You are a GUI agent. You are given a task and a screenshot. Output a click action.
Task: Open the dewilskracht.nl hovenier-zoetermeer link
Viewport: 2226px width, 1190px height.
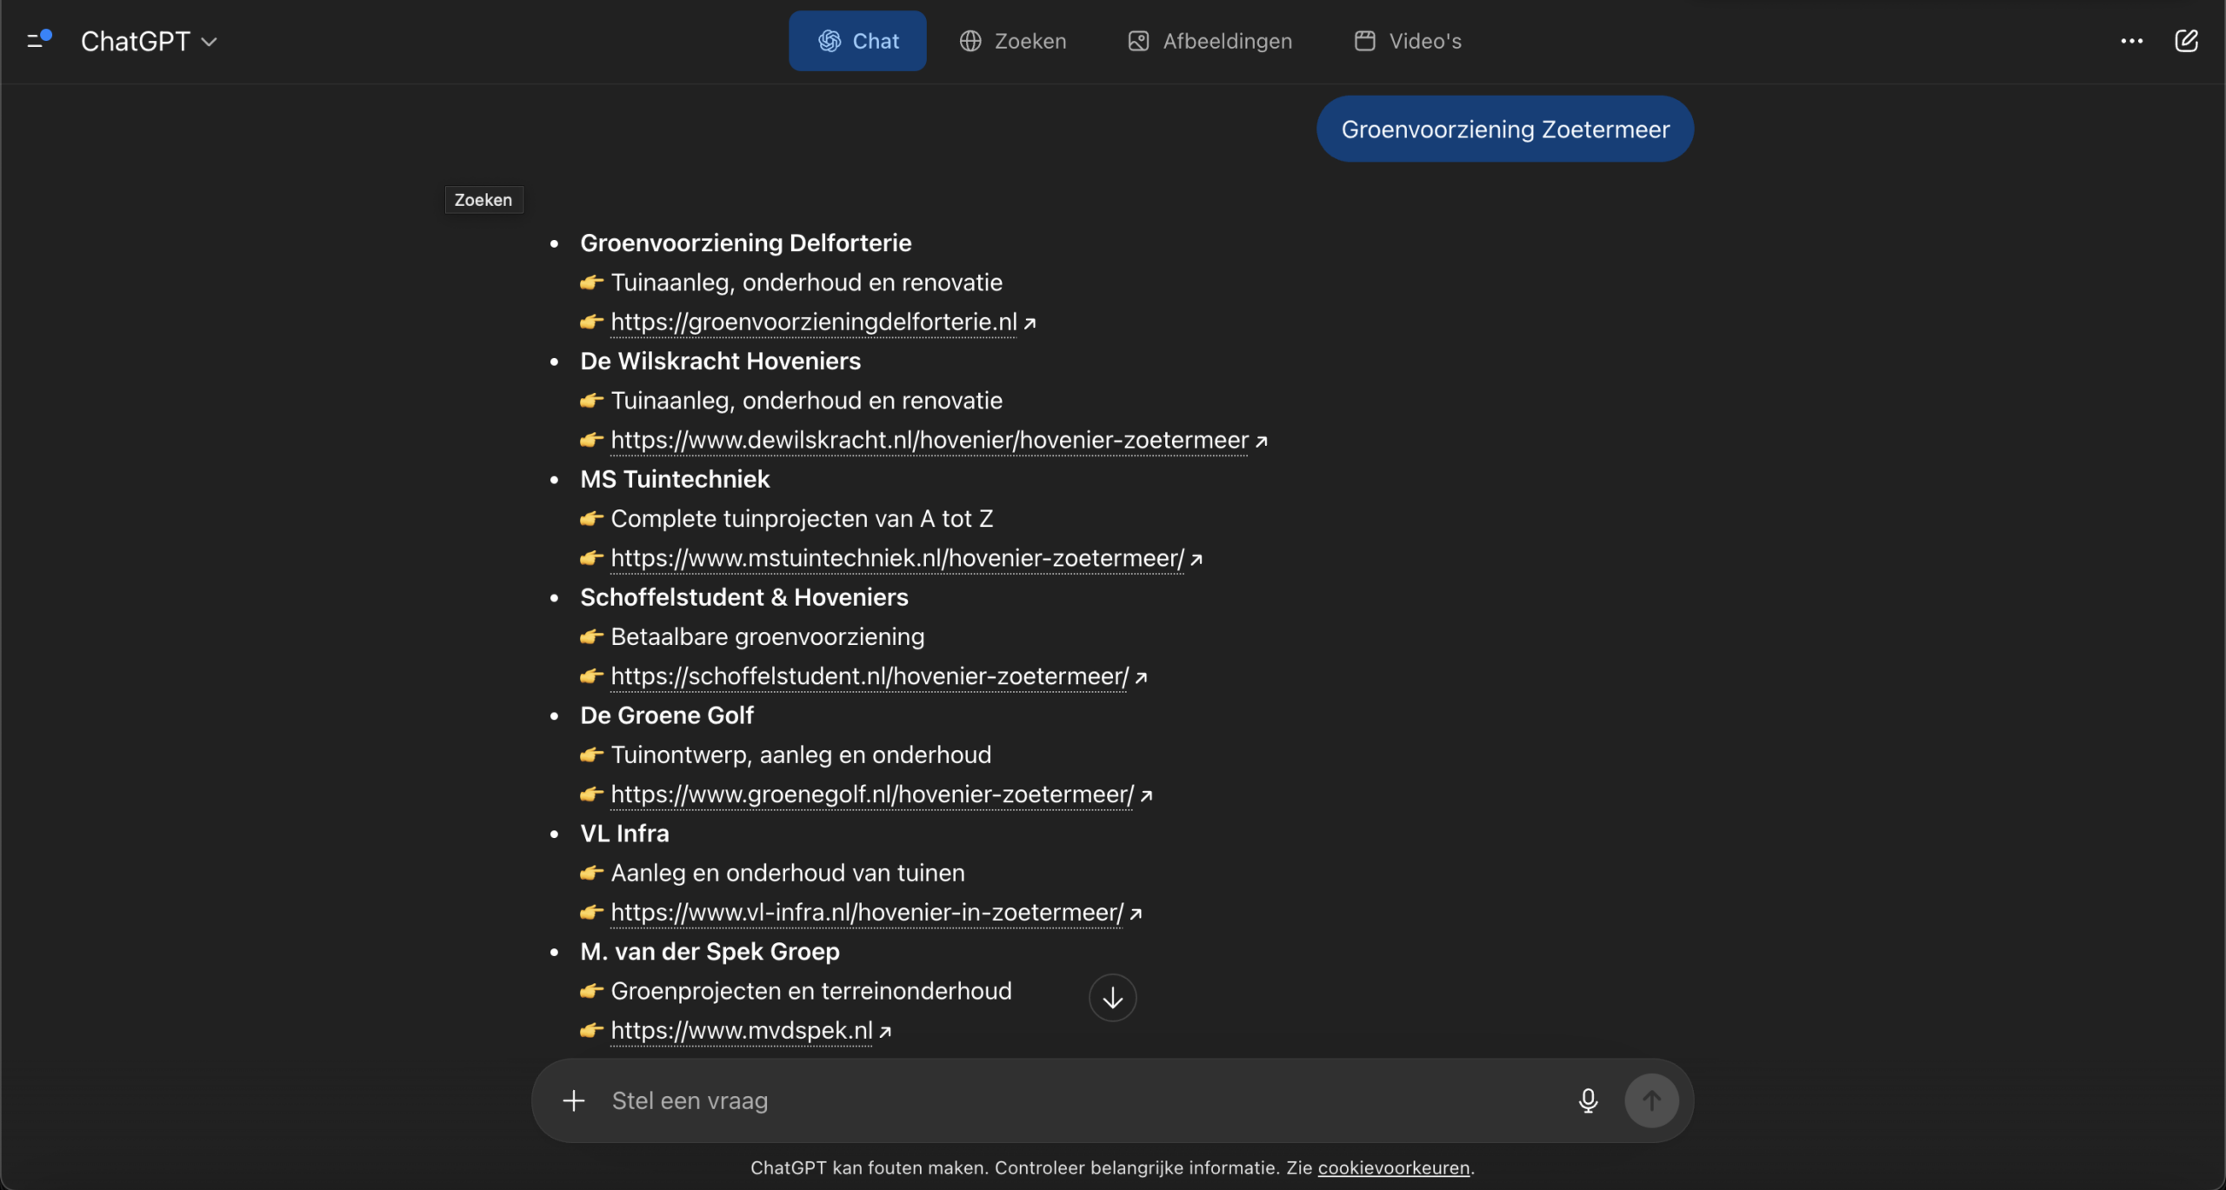pyautogui.click(x=929, y=440)
